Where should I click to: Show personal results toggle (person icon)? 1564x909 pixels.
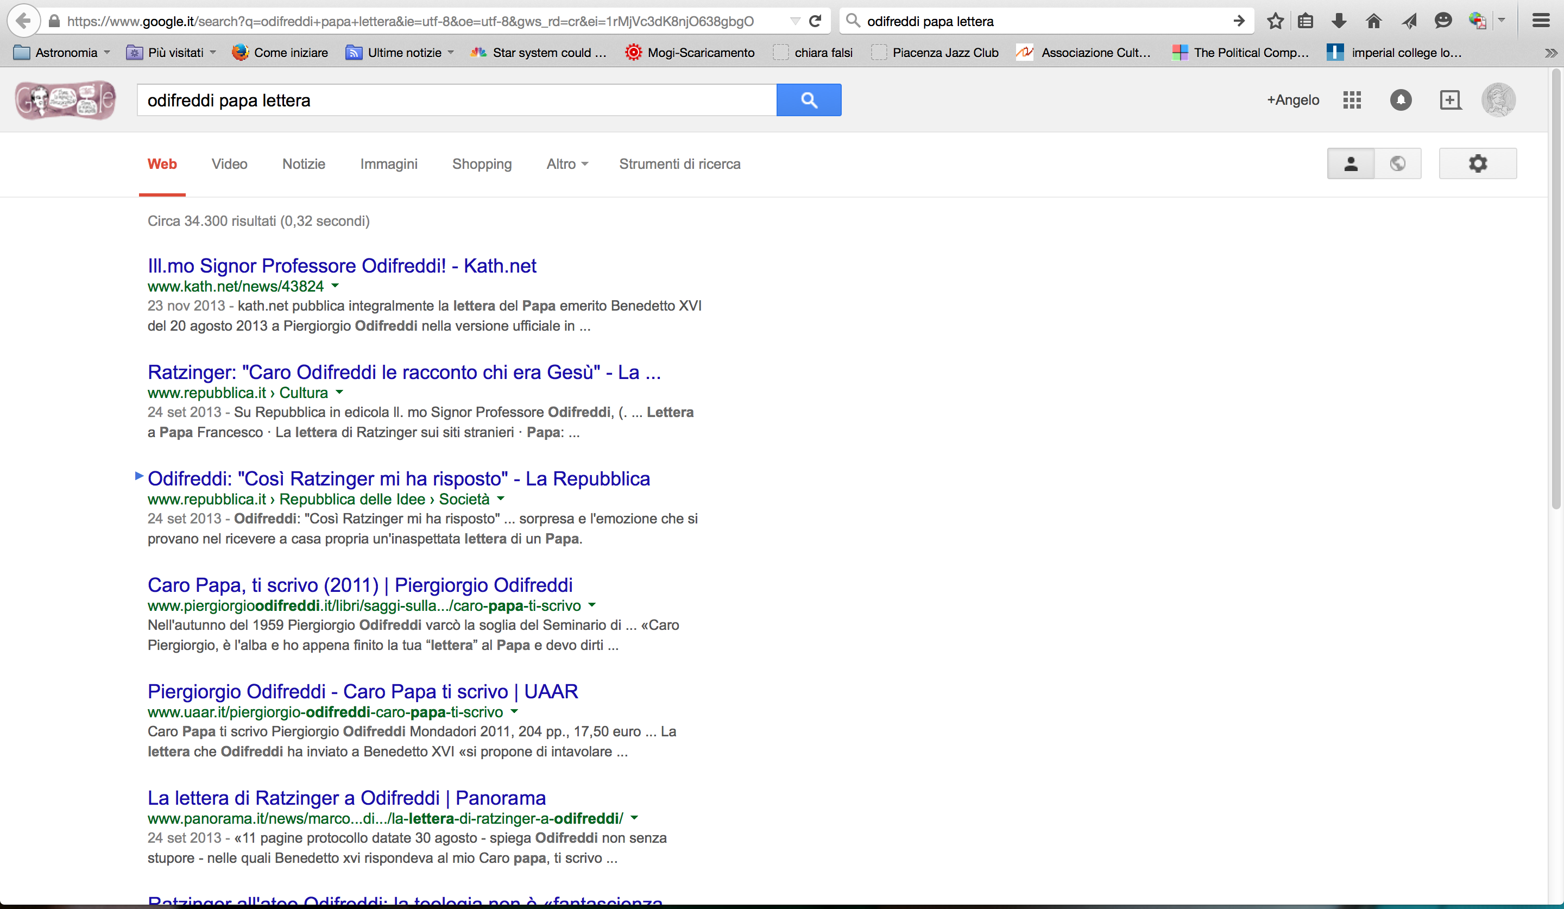click(1351, 164)
